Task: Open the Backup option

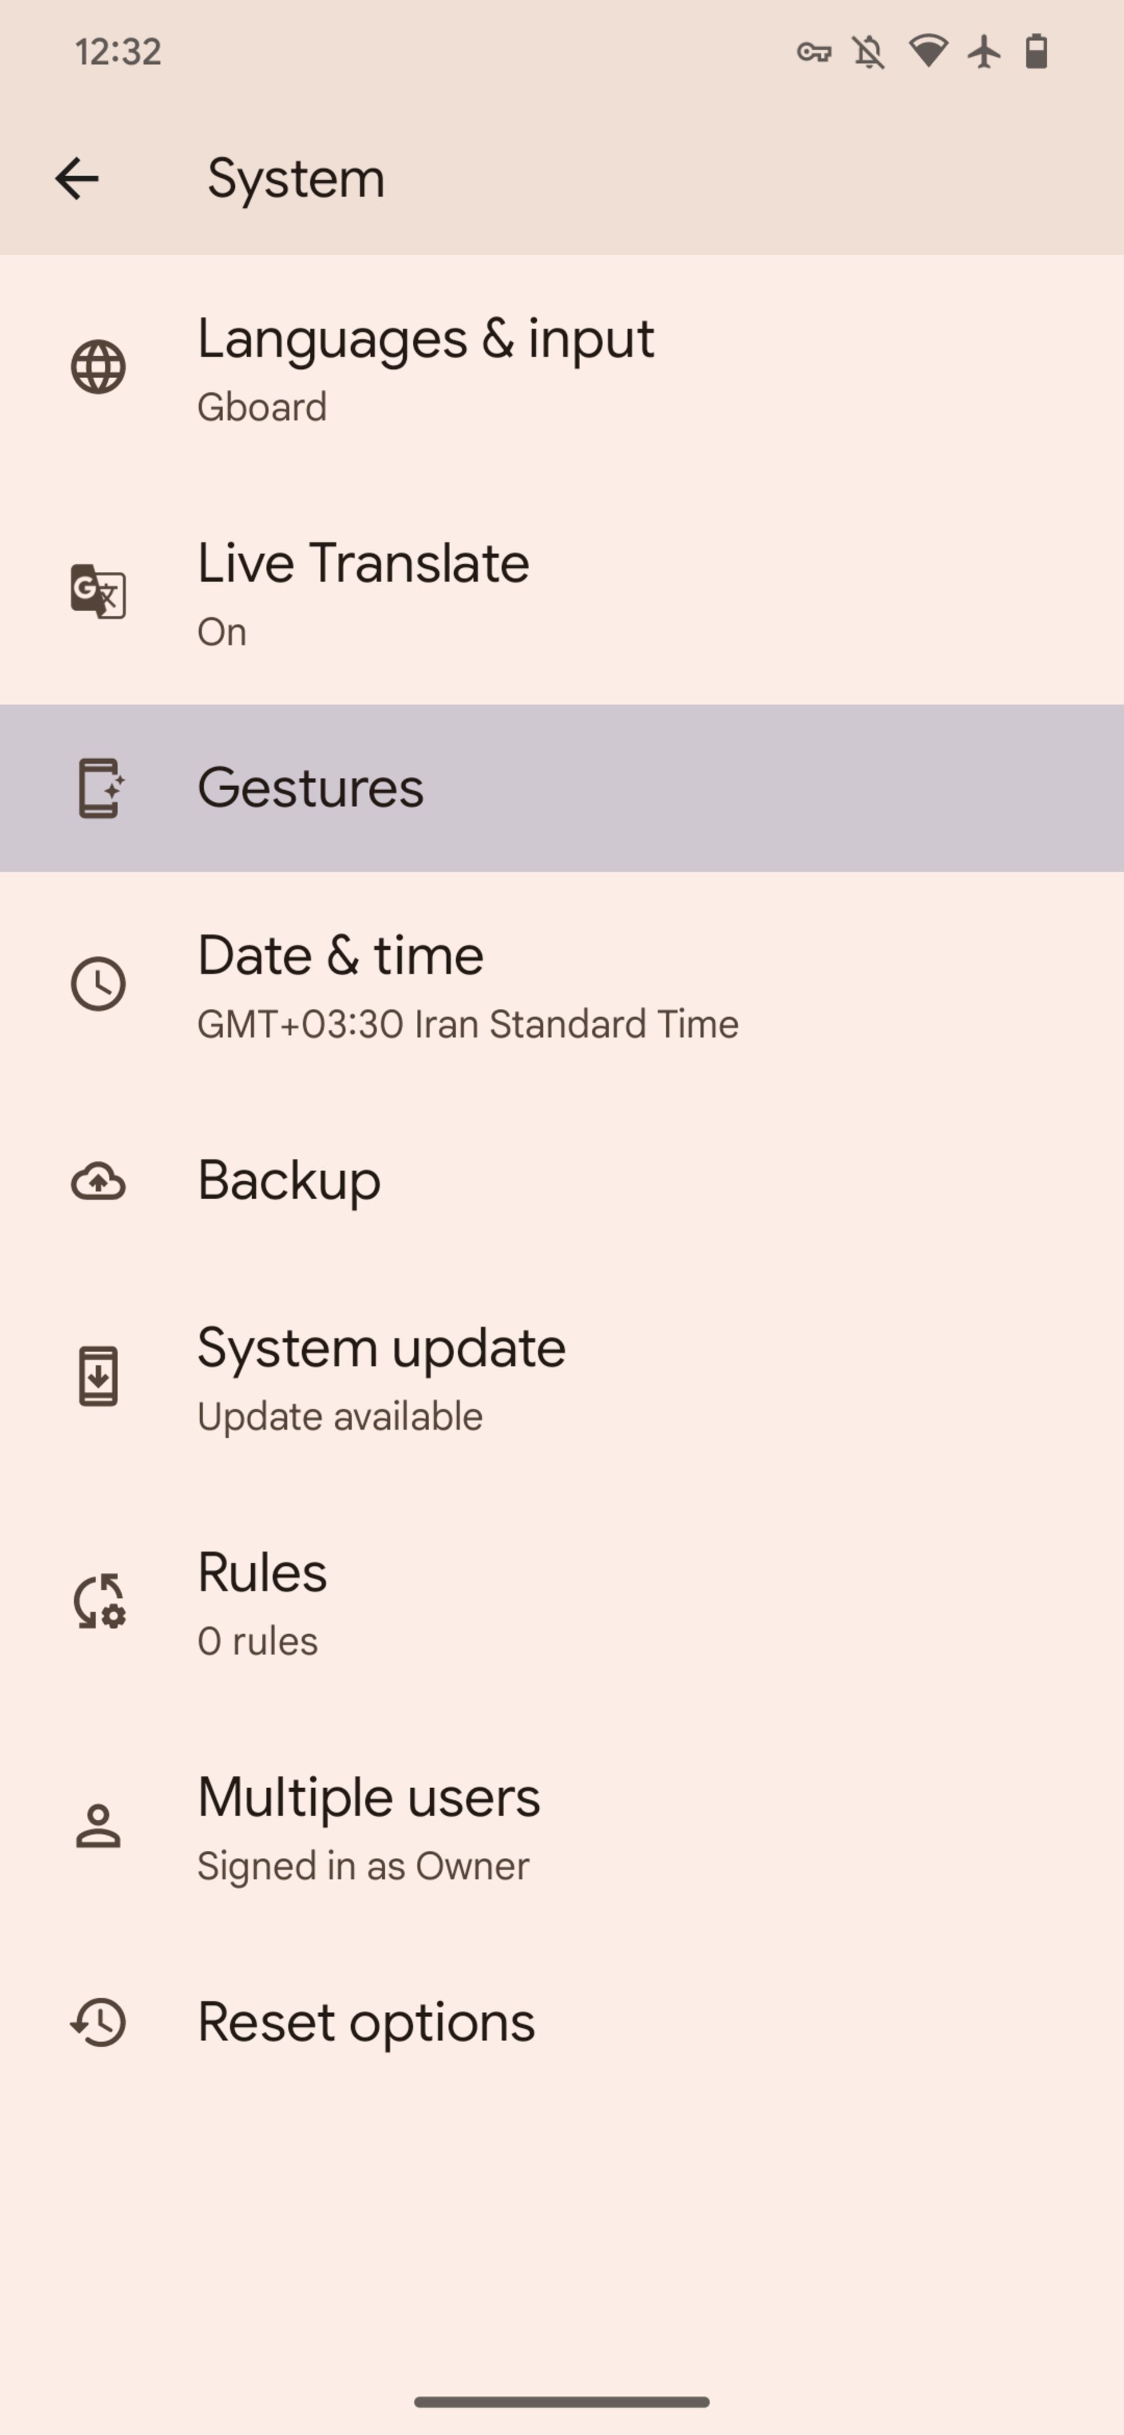Action: pos(561,1181)
